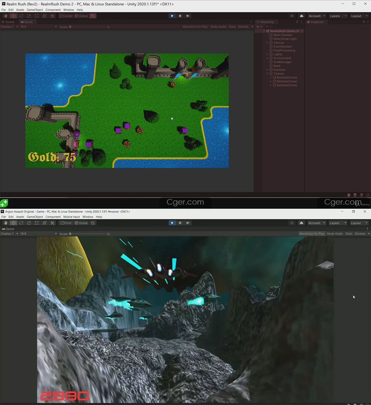The image size is (371, 405).
Task: Open Layers dropdown in Argon Assault window
Action: click(x=337, y=223)
